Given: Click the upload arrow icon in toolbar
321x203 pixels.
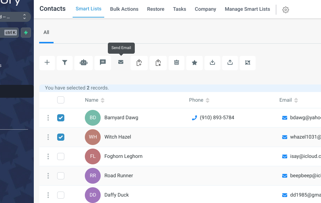Looking at the screenshot, I should coord(230,62).
